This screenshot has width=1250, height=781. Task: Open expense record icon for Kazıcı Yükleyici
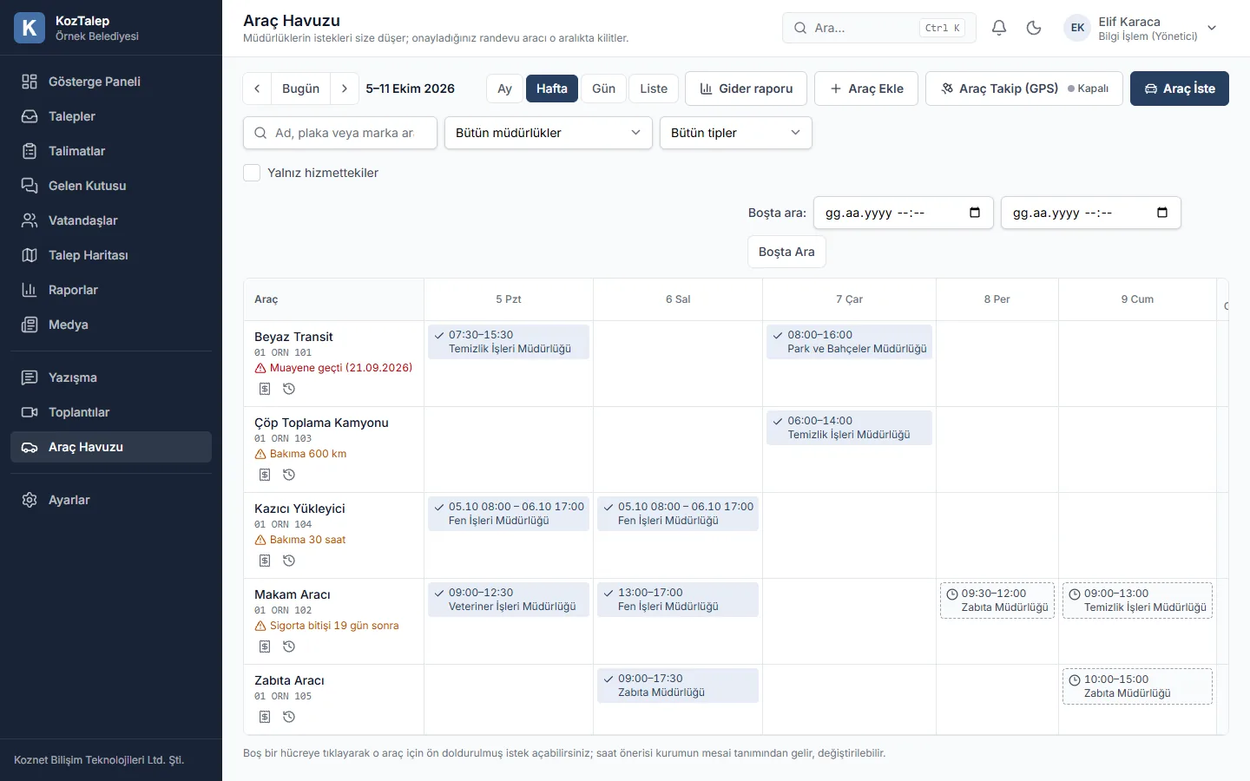click(x=265, y=561)
